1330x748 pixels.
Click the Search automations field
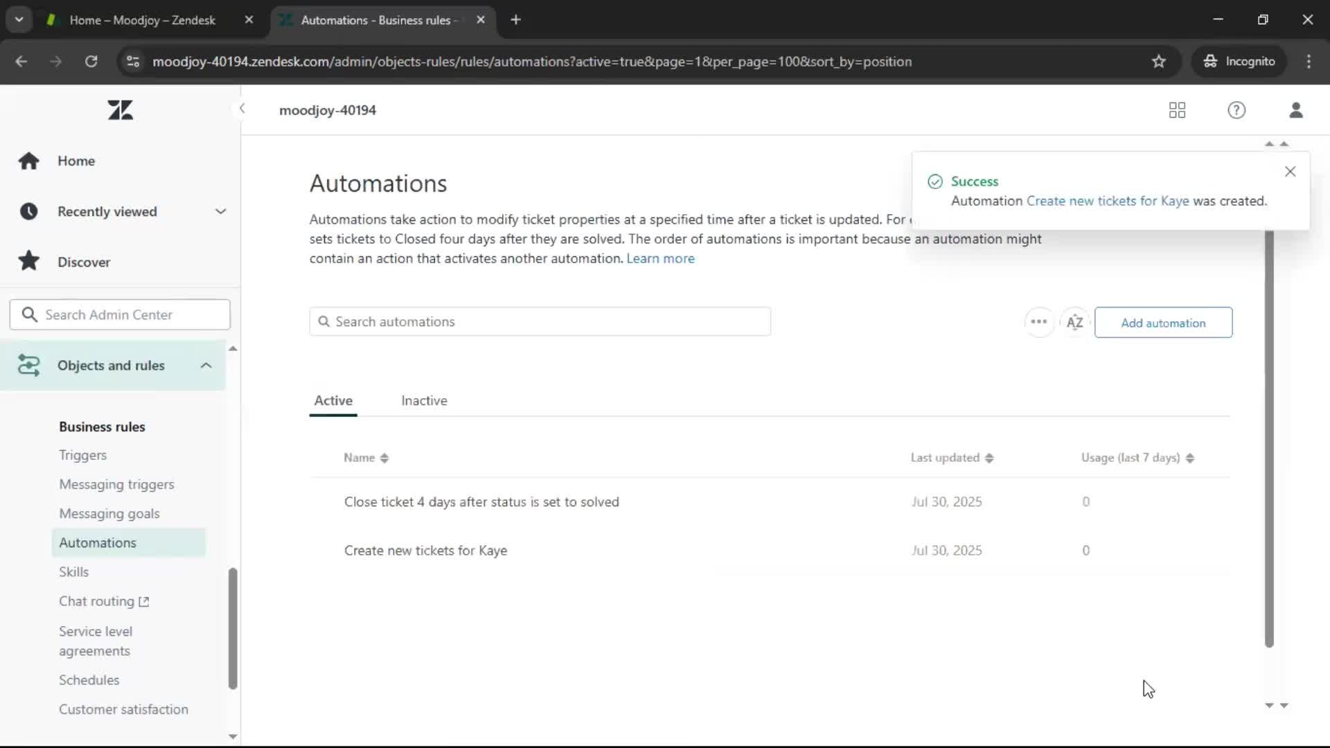pyautogui.click(x=540, y=321)
